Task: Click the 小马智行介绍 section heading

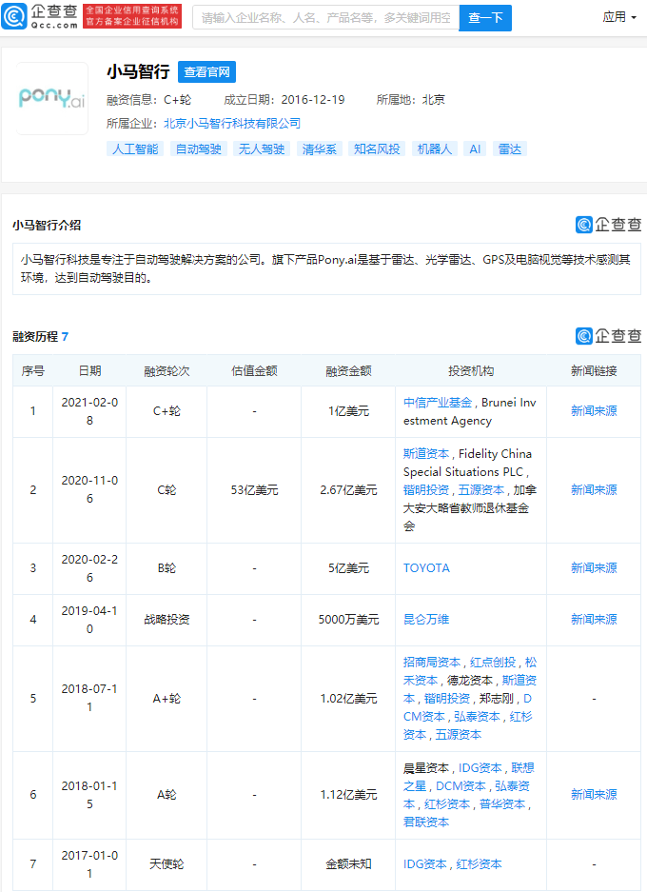Action: coord(47,226)
